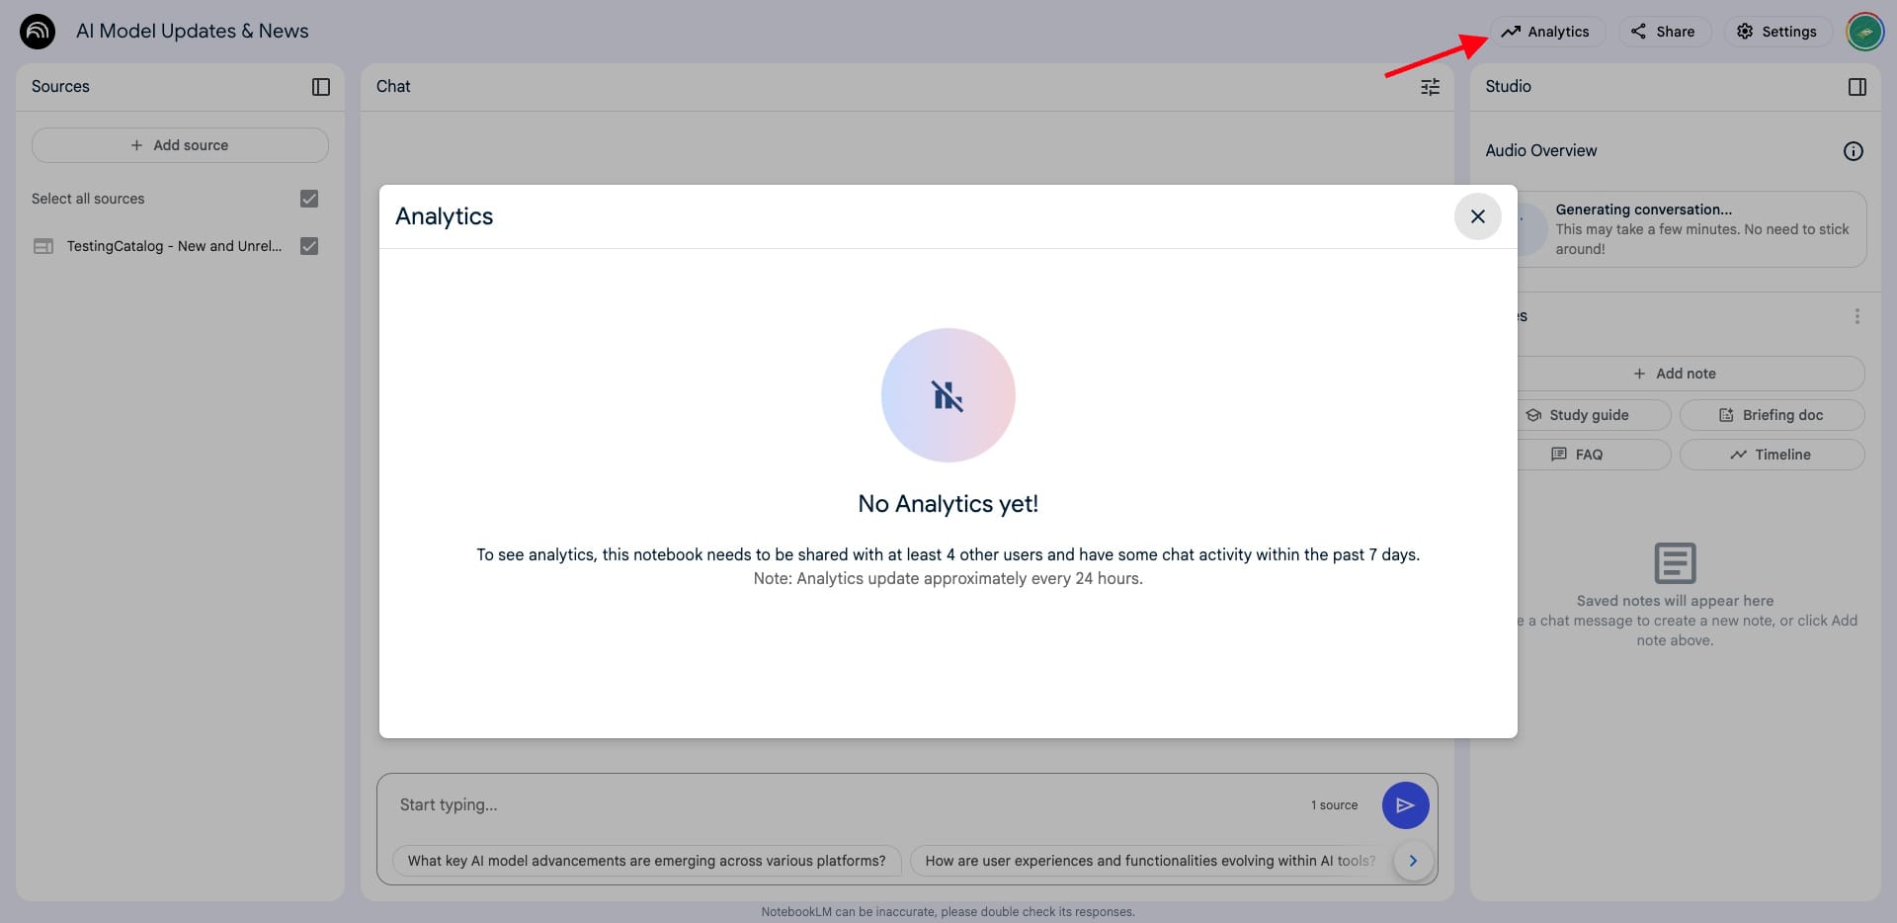Generate a Timeline

1773,455
